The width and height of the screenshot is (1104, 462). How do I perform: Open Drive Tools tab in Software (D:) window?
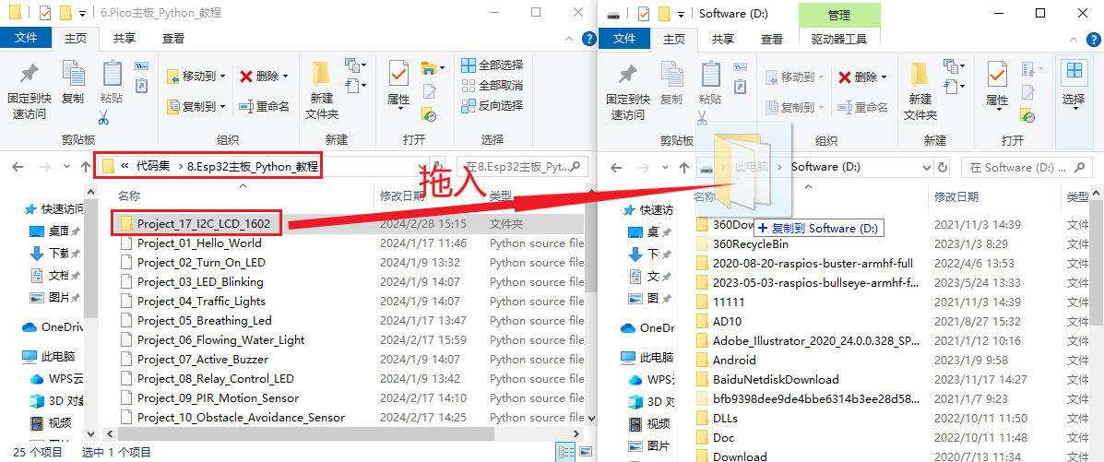(x=839, y=39)
